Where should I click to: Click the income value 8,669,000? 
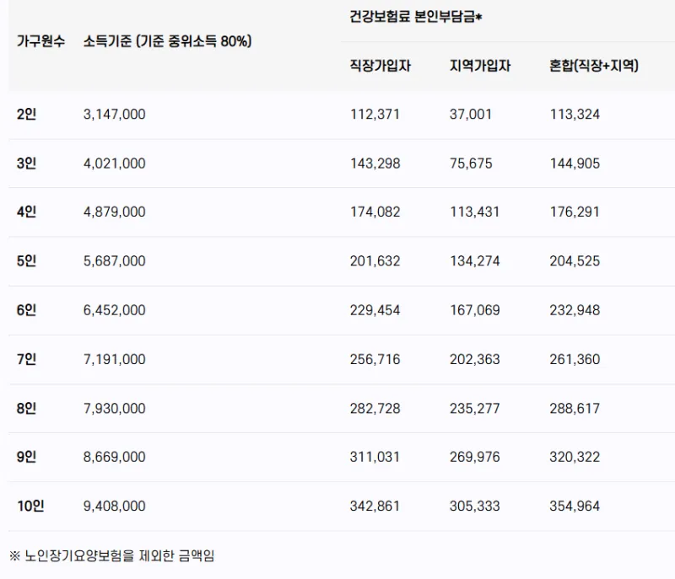pyautogui.click(x=115, y=457)
